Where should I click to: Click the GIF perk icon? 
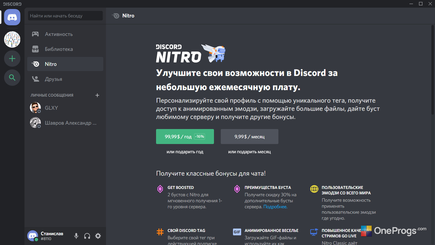point(237,232)
